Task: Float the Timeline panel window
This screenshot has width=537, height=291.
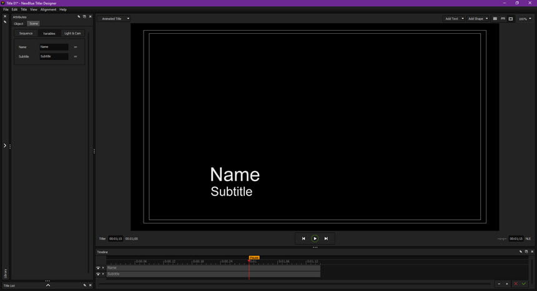Action: click(x=526, y=252)
